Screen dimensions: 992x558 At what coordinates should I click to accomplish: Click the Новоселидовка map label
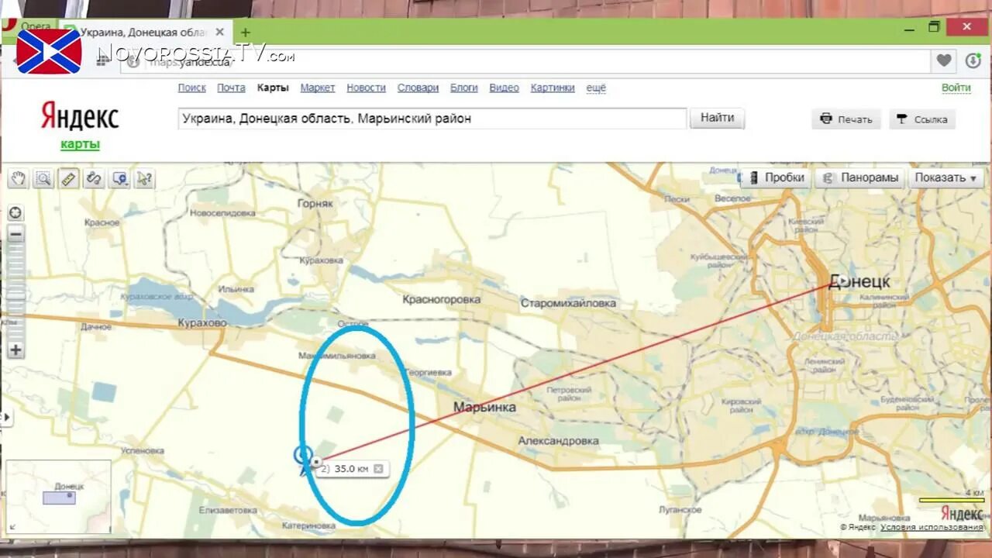[222, 212]
